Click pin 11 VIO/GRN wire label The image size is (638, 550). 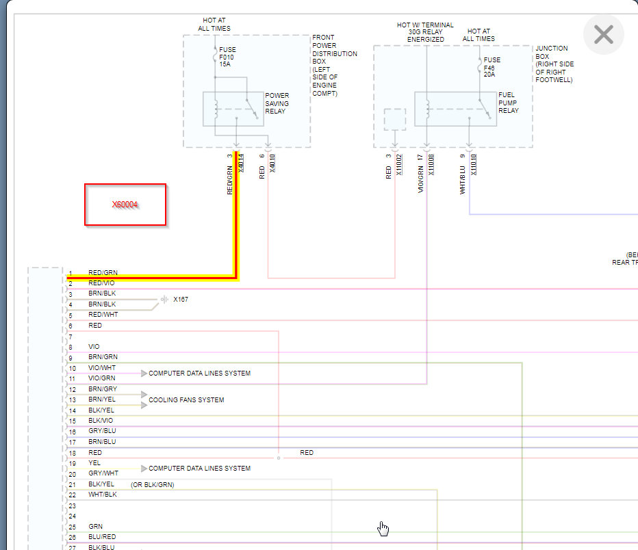[x=102, y=378]
